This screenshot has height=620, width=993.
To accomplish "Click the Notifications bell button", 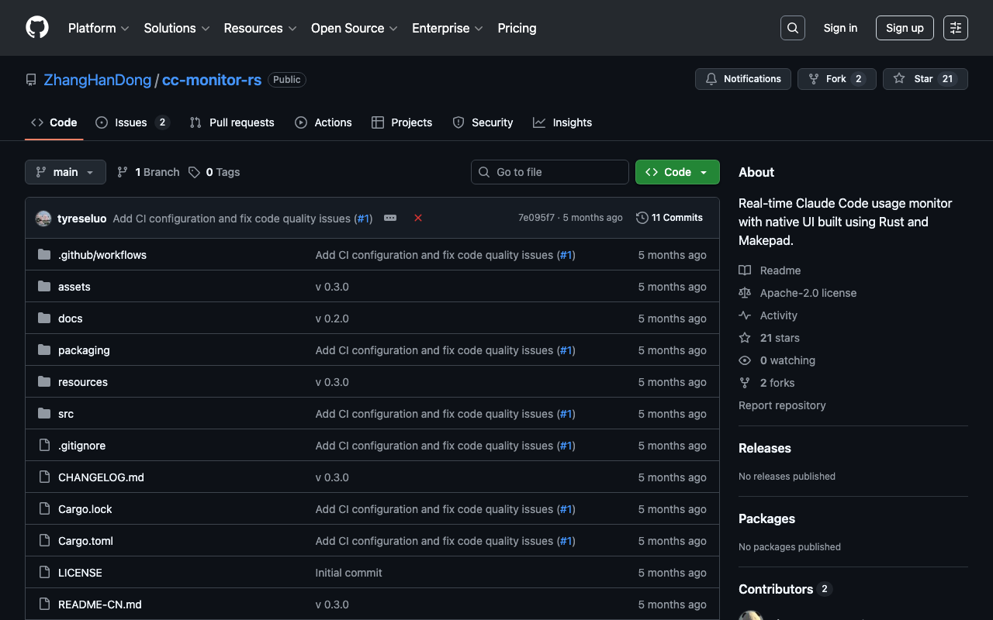I will 743,79.
